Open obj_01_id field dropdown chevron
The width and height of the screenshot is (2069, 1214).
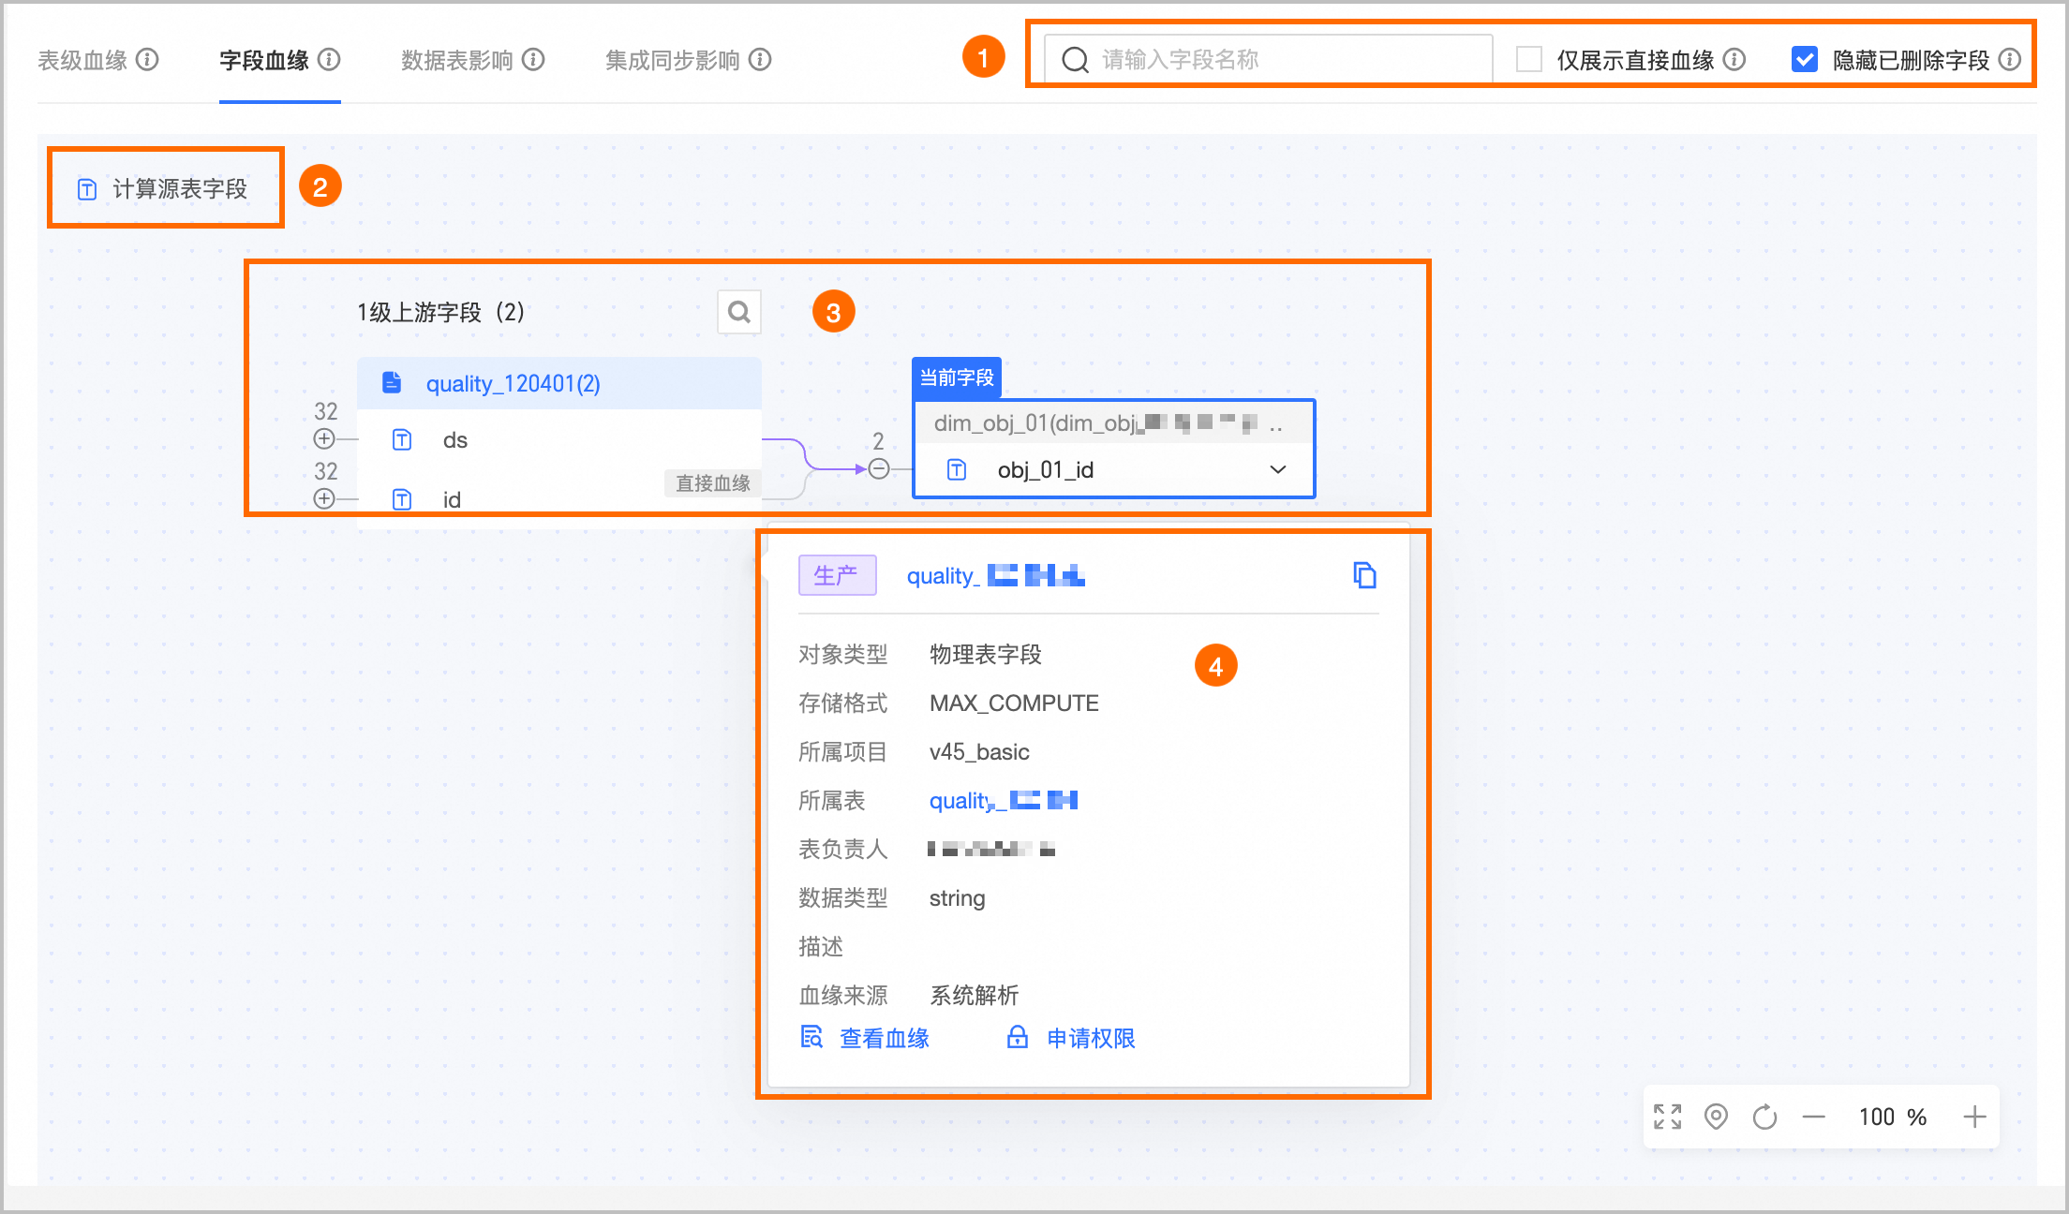[1277, 469]
